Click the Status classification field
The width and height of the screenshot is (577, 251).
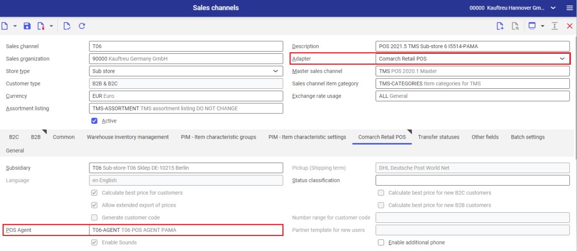[x=472, y=180]
